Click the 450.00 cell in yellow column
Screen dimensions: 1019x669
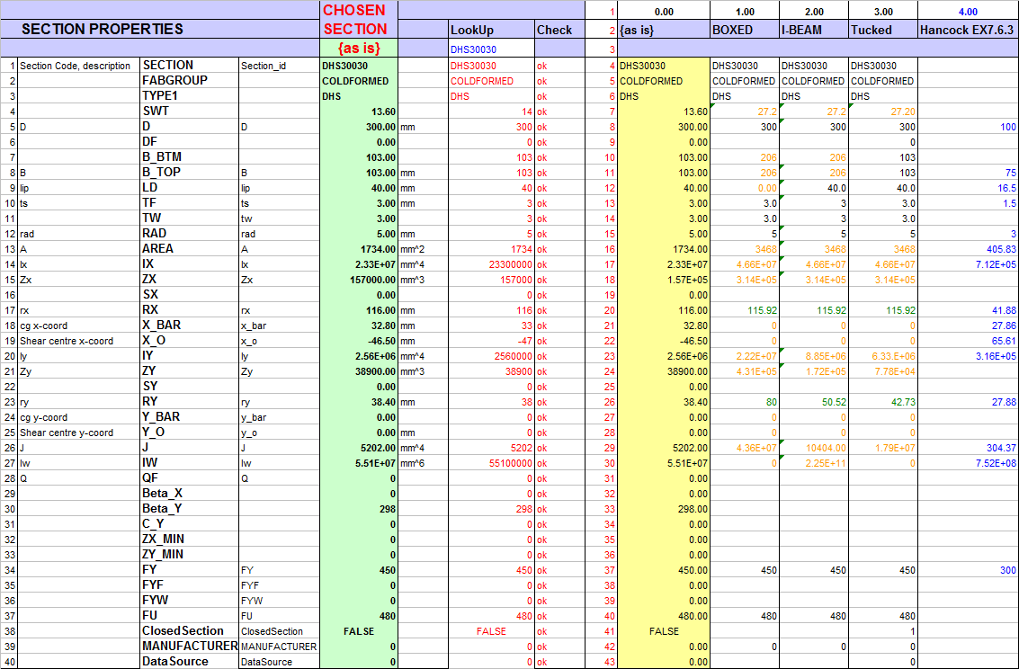coord(664,570)
